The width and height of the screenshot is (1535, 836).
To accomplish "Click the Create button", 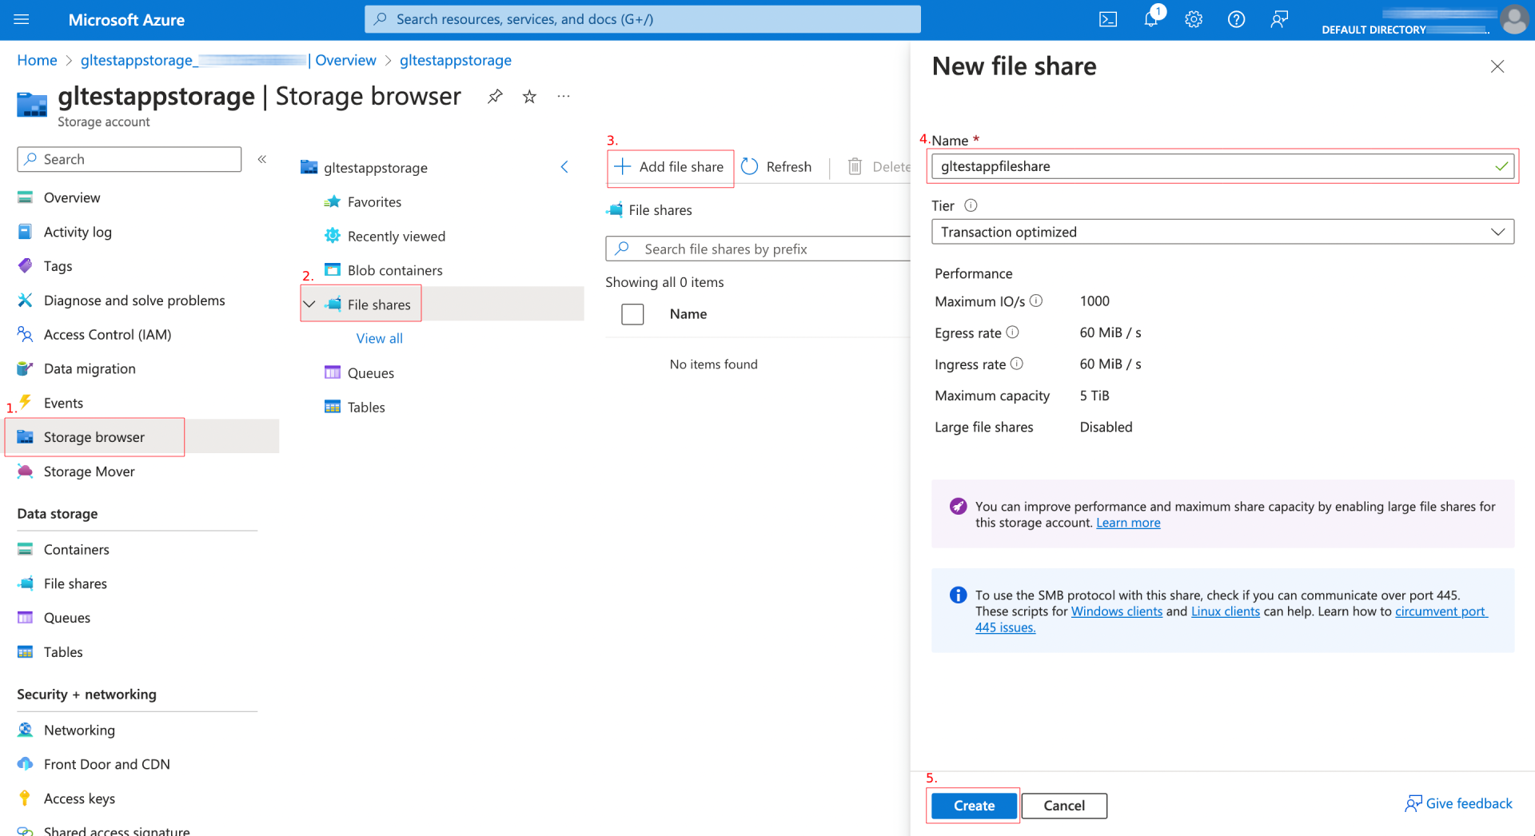I will point(974,806).
